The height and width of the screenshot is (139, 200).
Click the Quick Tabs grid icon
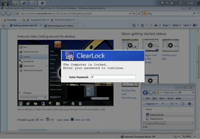pos(3,26)
